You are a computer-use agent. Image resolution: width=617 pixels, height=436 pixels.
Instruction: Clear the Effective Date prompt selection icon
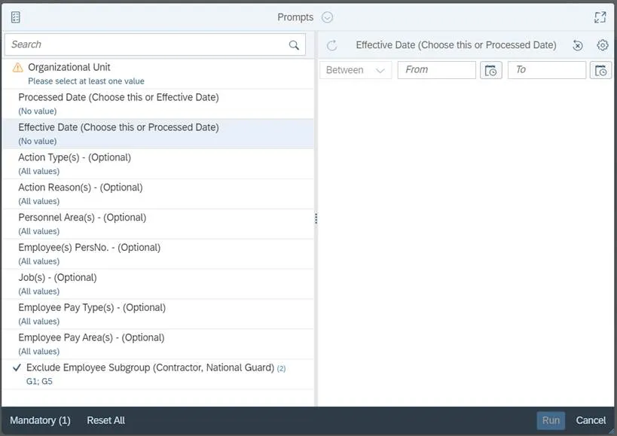tap(578, 45)
